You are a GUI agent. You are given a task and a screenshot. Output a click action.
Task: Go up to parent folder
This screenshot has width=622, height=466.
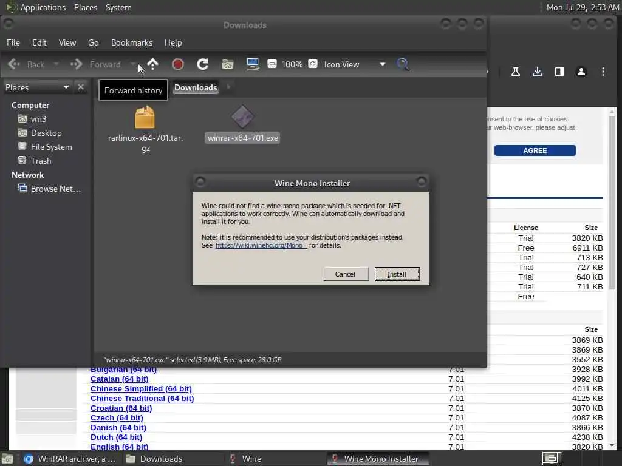152,64
